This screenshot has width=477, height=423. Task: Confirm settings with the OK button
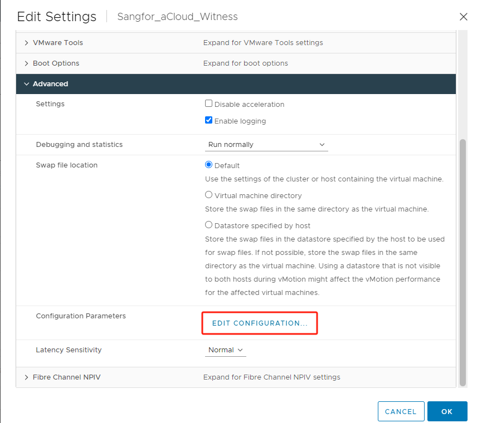(x=447, y=411)
